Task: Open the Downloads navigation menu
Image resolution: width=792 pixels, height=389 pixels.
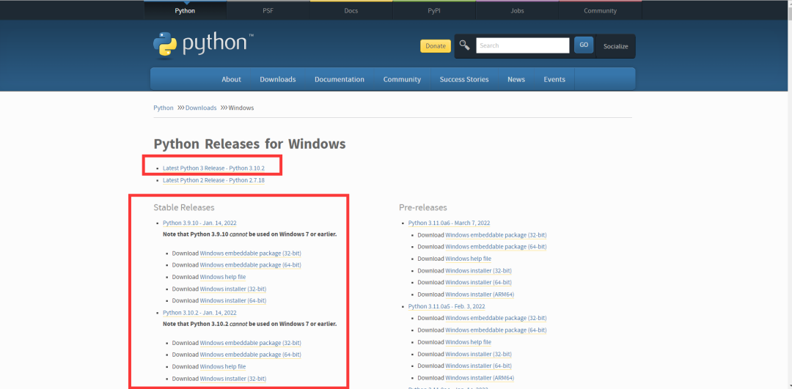Action: [x=278, y=79]
